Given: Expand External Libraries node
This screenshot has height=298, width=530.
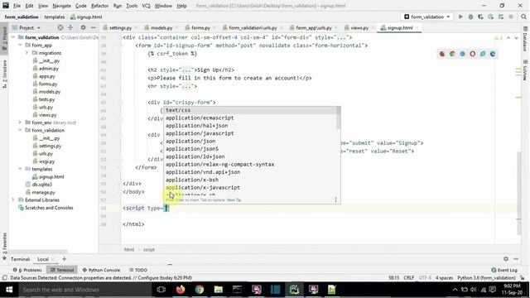Looking at the screenshot, I should [13, 200].
